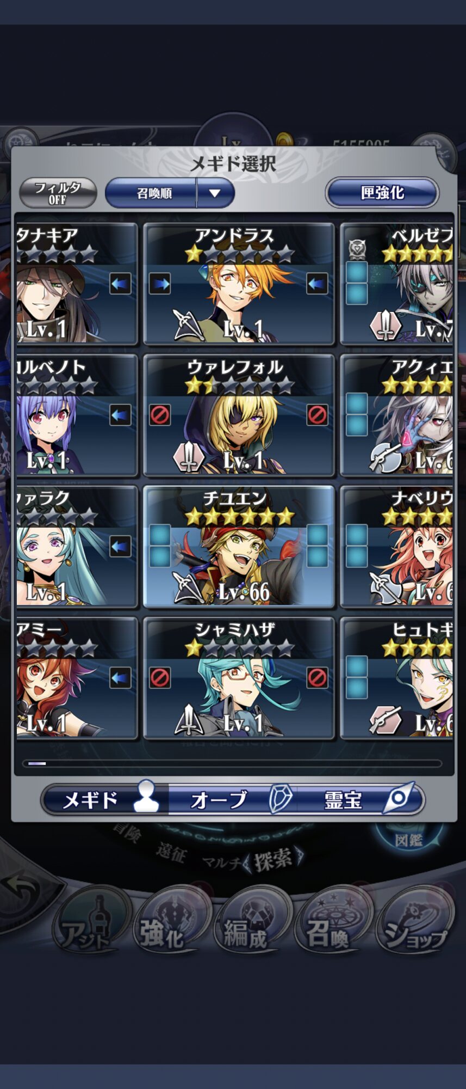
Task: Select the チユエン Lv.66 character card
Action: (x=239, y=546)
